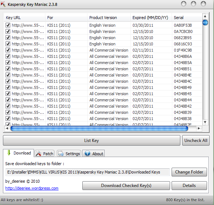Image resolution: width=214 pixels, height=205 pixels.
Task: Uncheck the key with serial 04348B51
Action: pyautogui.click(x=8, y=69)
